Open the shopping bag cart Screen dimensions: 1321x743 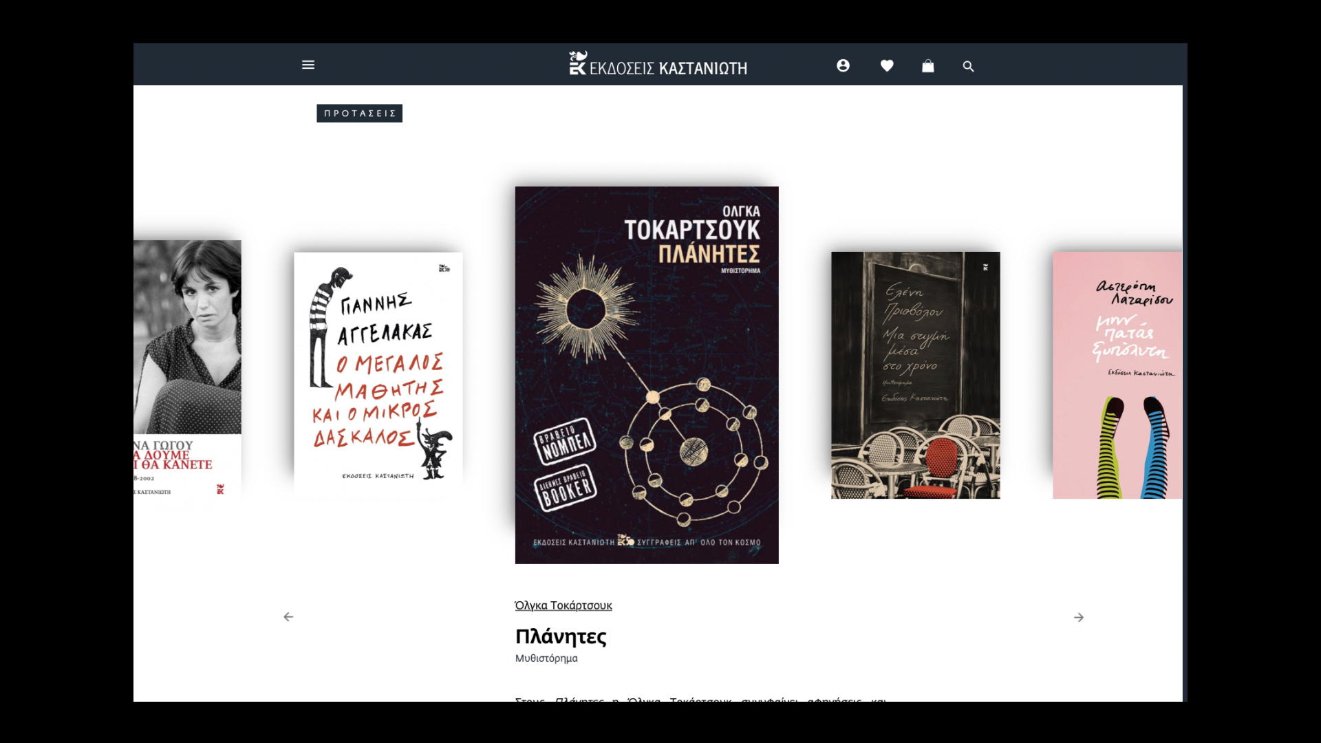point(928,66)
